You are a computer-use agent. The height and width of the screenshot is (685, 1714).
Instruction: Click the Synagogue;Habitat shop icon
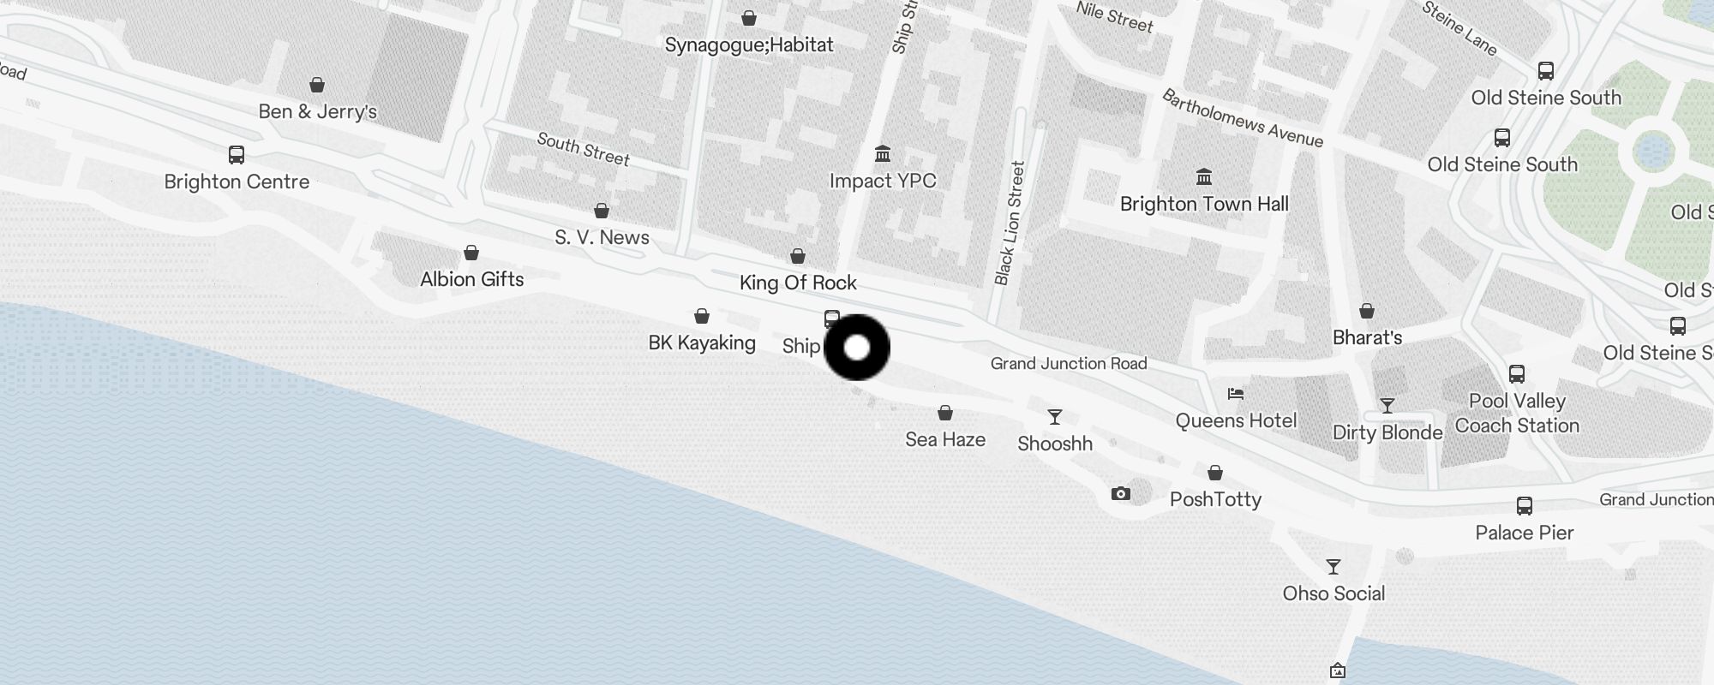point(749,18)
